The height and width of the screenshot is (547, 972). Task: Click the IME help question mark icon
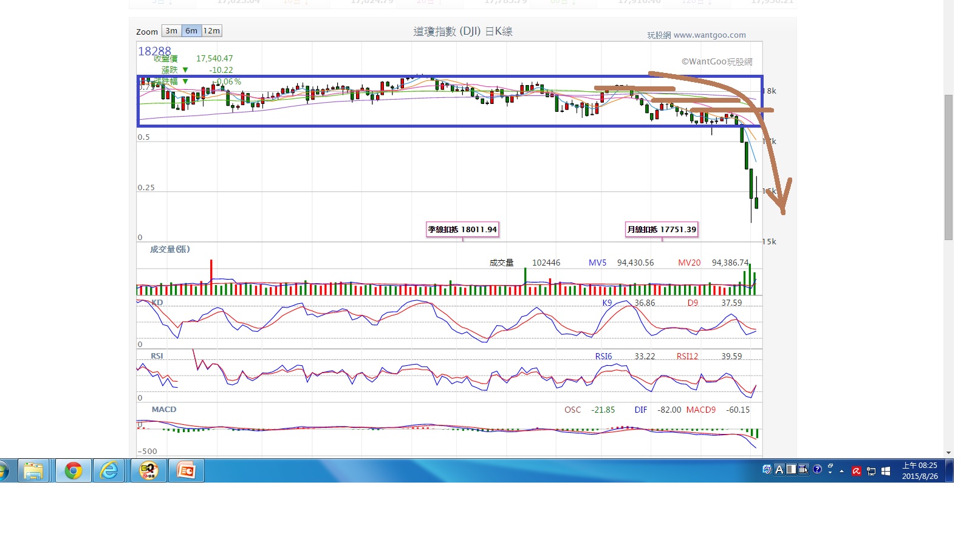(817, 469)
